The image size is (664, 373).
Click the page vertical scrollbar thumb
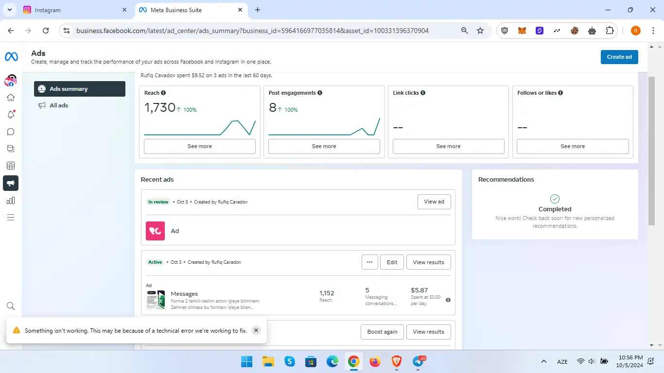(x=652, y=151)
